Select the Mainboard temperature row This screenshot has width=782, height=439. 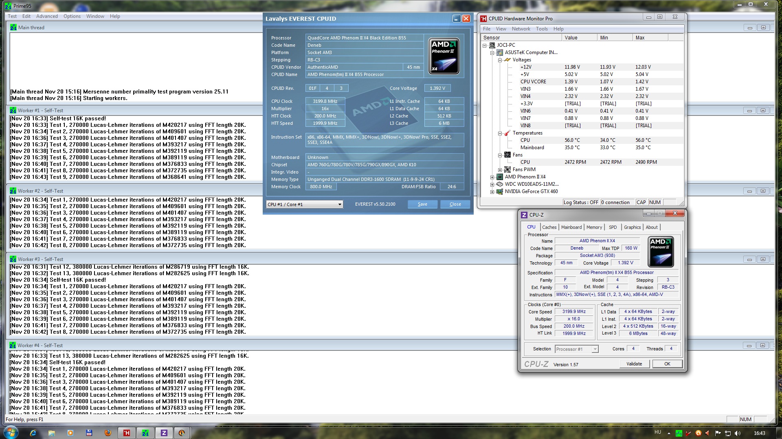pos(582,148)
